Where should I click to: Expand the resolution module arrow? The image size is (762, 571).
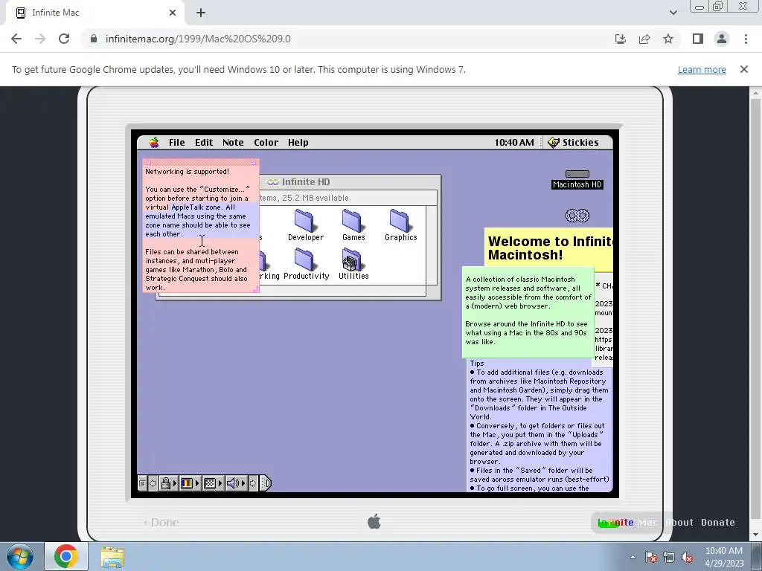pos(220,483)
